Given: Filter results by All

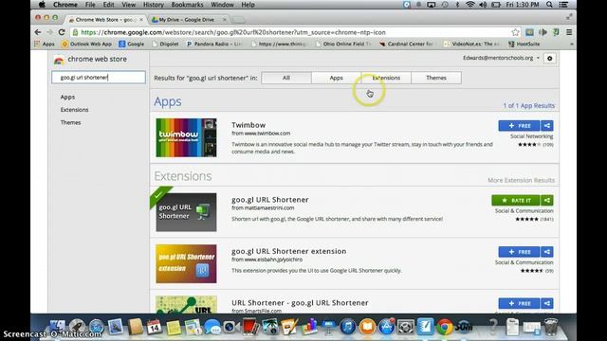Looking at the screenshot, I should click(x=286, y=78).
